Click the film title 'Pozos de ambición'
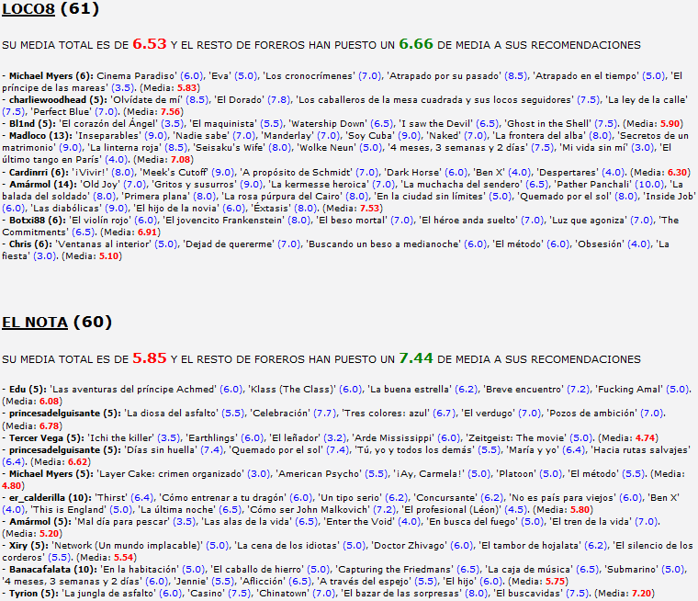This screenshot has height=601, width=698. click(x=591, y=414)
